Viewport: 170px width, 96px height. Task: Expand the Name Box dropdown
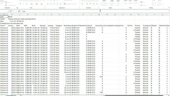coord(8,11)
